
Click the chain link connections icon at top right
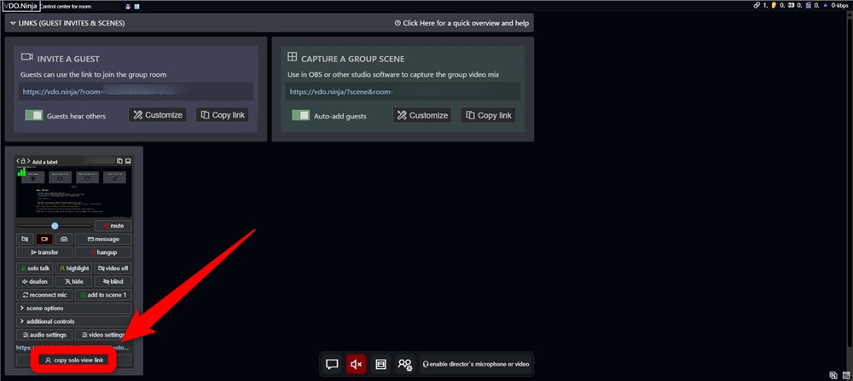point(757,5)
